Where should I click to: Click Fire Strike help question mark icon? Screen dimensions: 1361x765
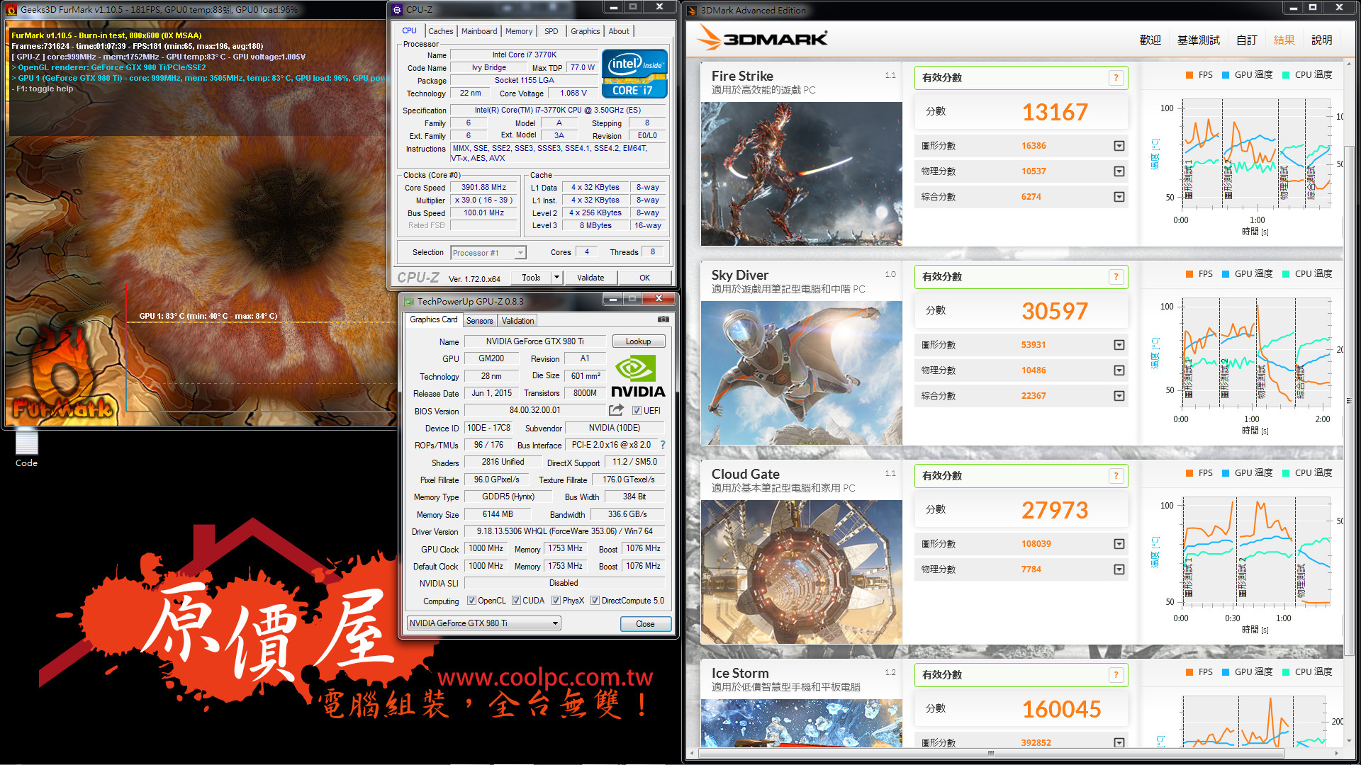tap(1116, 78)
